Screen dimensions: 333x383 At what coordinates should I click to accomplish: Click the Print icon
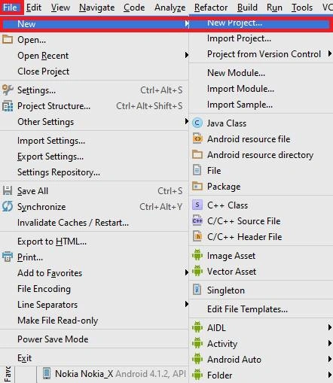(8, 257)
